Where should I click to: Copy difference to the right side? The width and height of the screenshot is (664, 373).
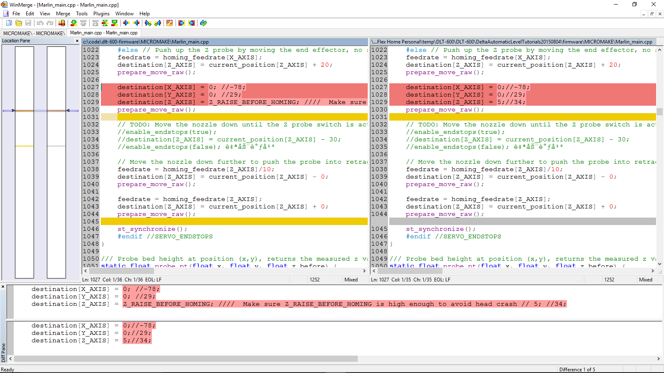point(127,23)
